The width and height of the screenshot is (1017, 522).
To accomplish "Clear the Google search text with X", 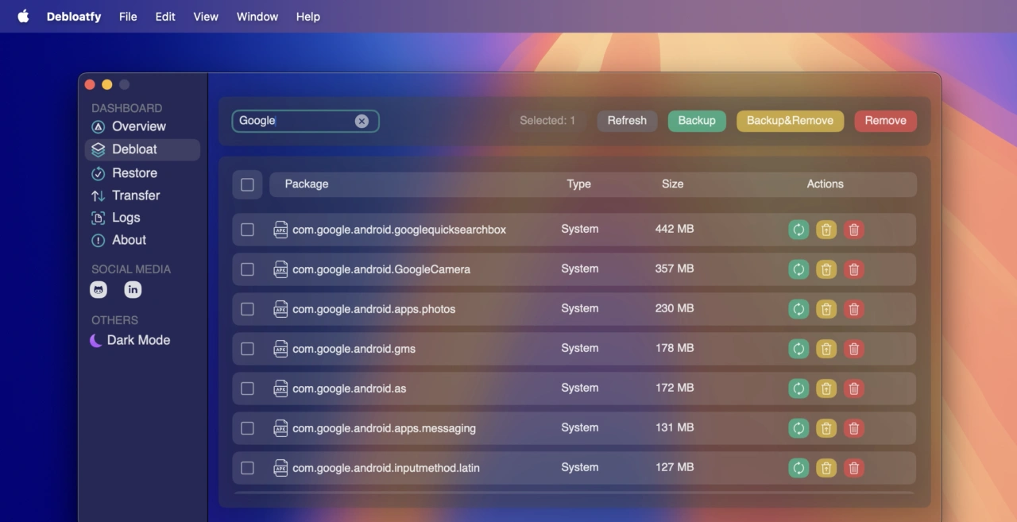I will point(362,121).
